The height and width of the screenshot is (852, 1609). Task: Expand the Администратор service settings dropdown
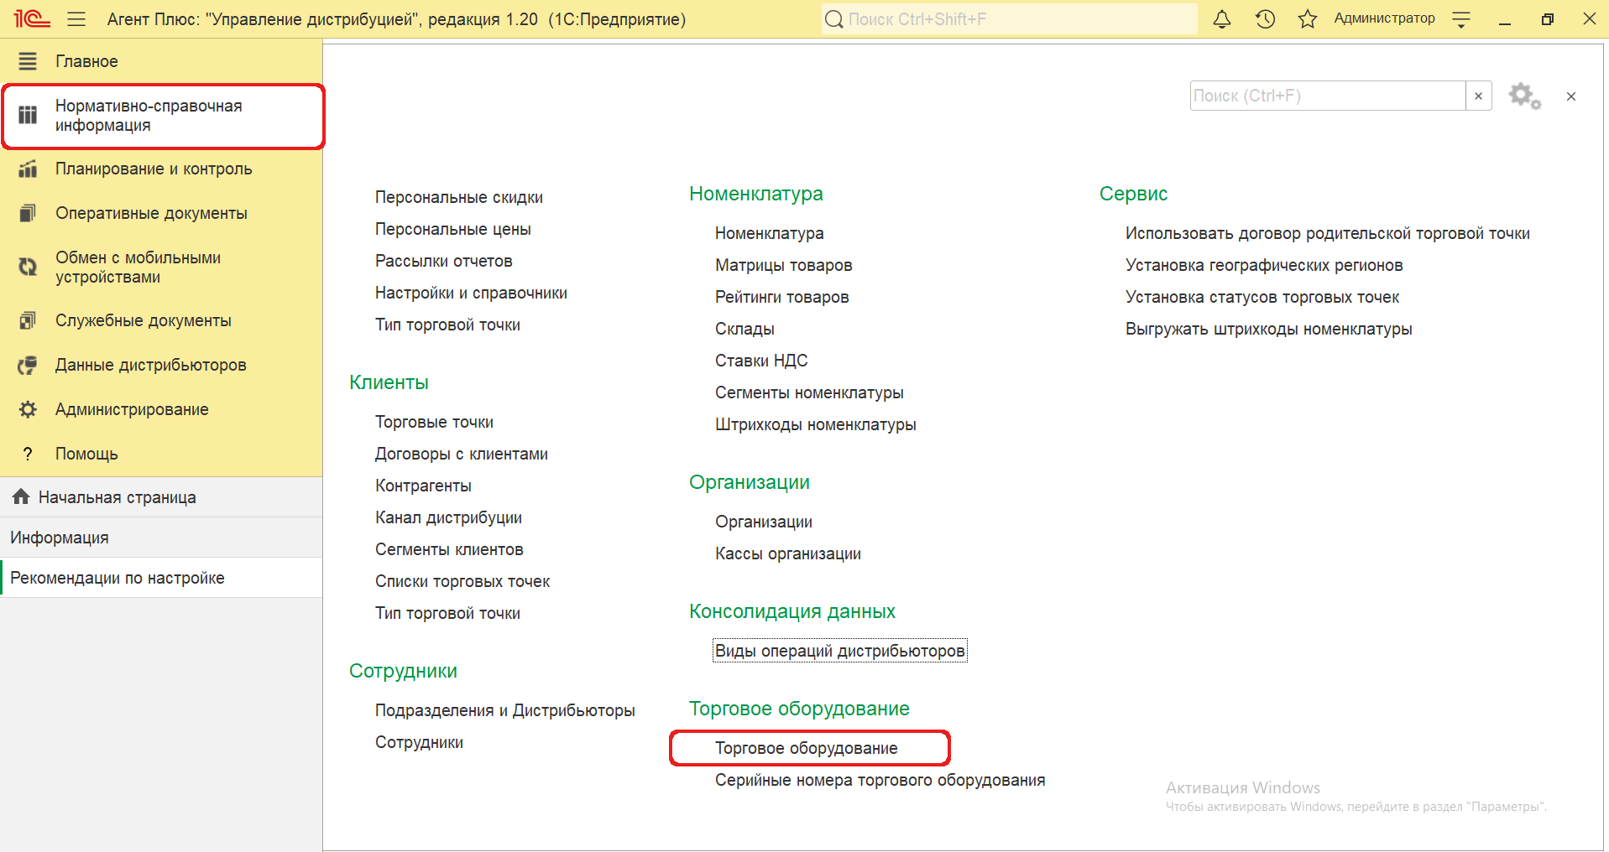tap(1461, 19)
